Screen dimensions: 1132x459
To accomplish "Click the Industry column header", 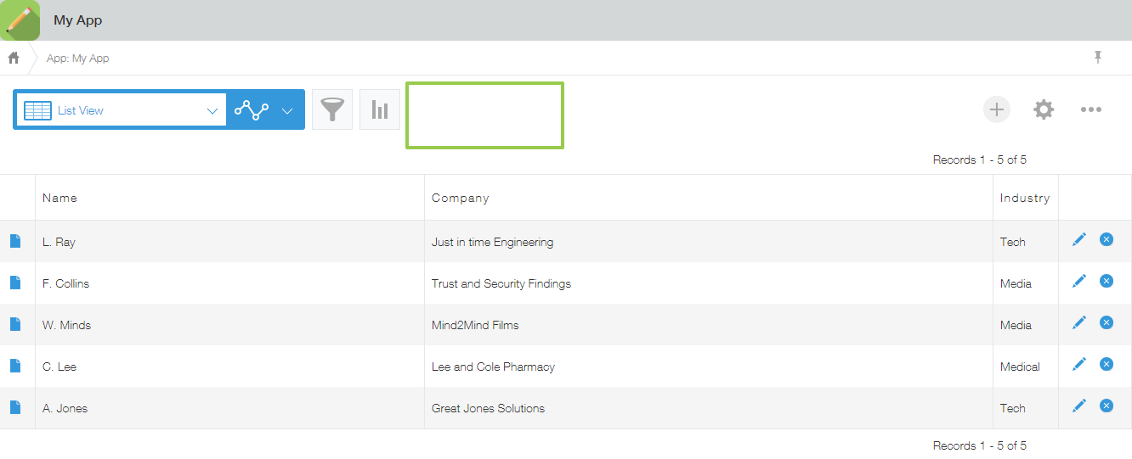I will (x=1024, y=198).
